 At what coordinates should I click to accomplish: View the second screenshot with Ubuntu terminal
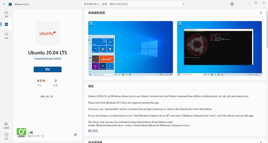pos(219,48)
